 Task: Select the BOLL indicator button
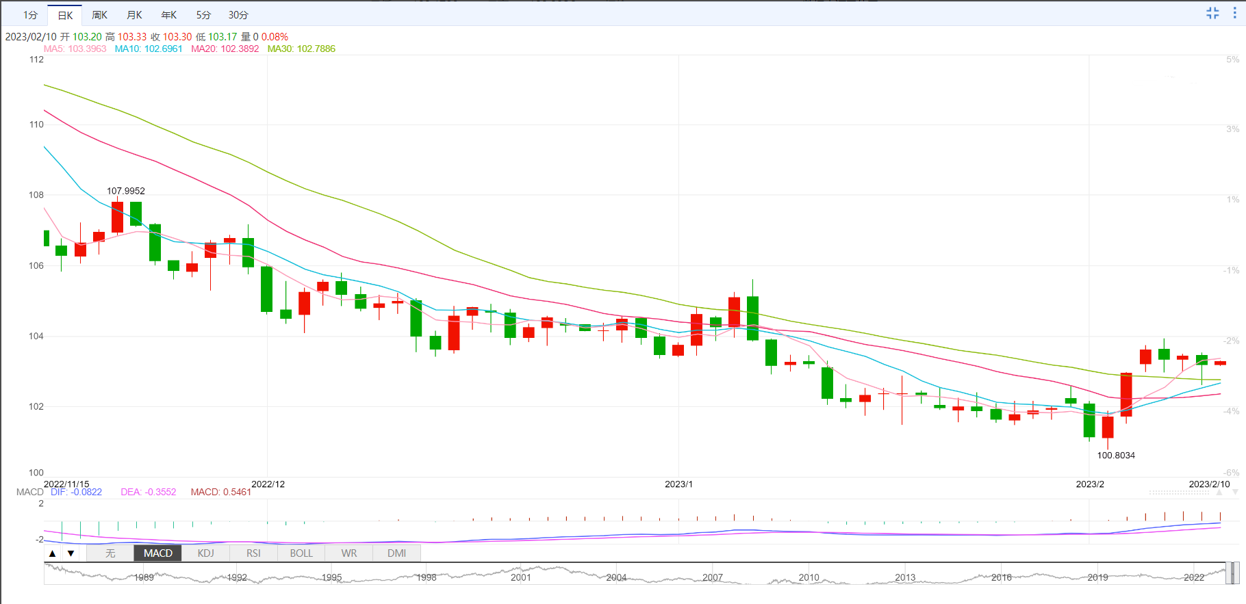(301, 553)
